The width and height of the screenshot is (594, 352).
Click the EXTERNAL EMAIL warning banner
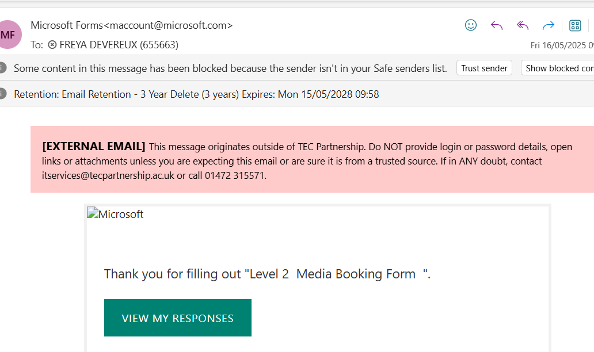[312, 159]
